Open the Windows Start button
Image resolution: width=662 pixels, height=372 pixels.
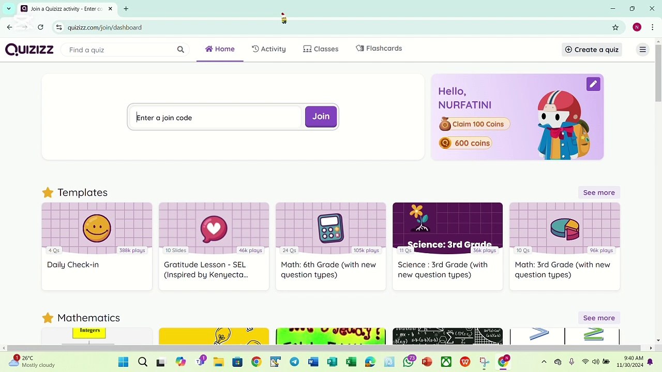coord(124,362)
